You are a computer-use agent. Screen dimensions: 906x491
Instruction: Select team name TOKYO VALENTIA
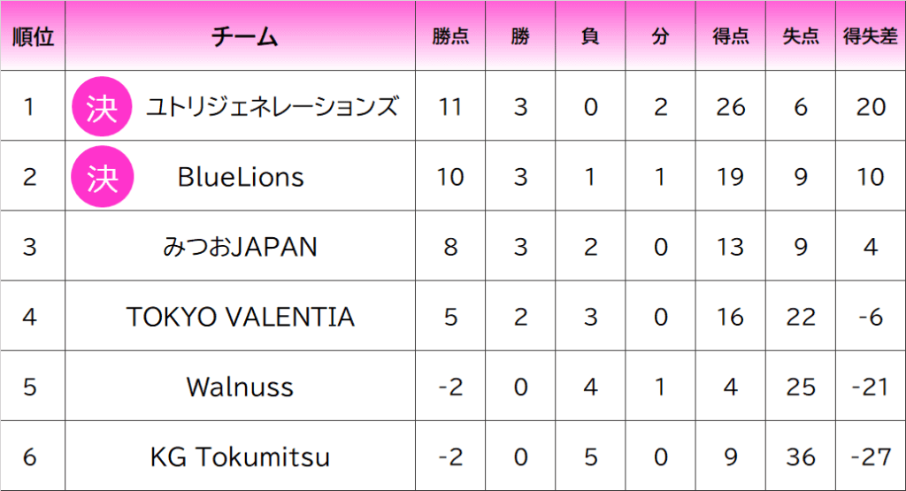240,317
